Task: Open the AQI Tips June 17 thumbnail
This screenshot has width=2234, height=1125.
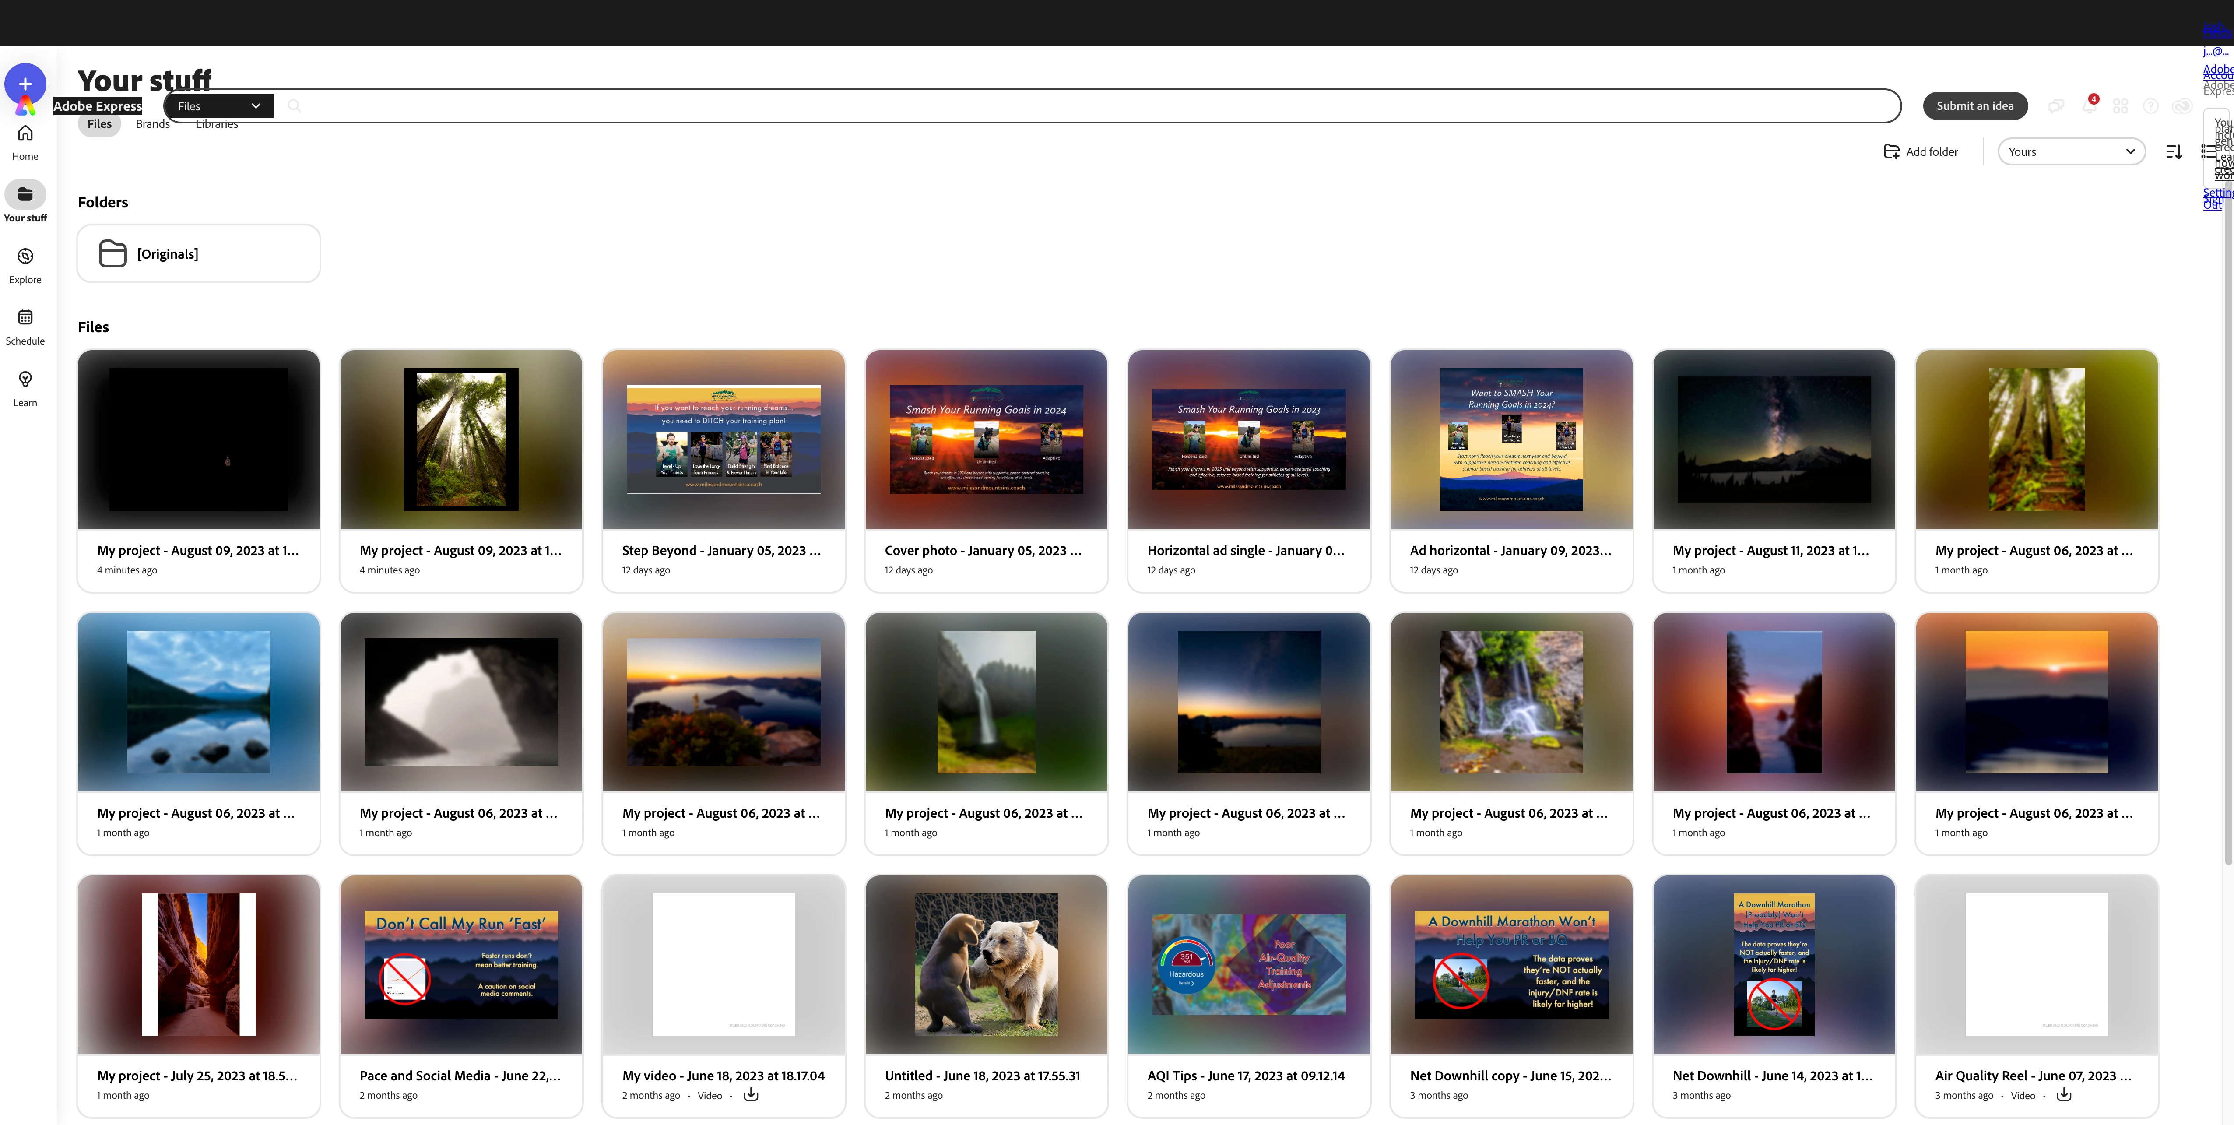Action: (x=1248, y=963)
